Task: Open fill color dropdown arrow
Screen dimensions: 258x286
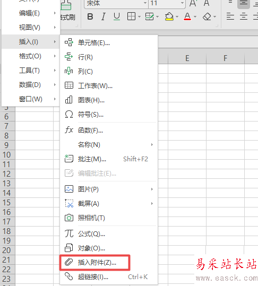Action: click(x=177, y=17)
